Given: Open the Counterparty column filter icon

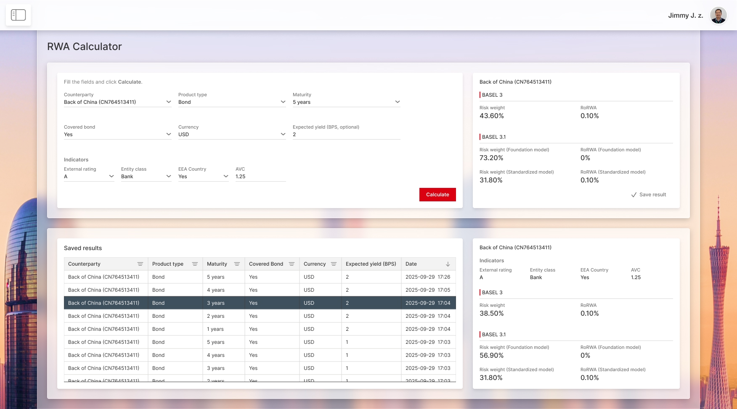Looking at the screenshot, I should pos(140,264).
